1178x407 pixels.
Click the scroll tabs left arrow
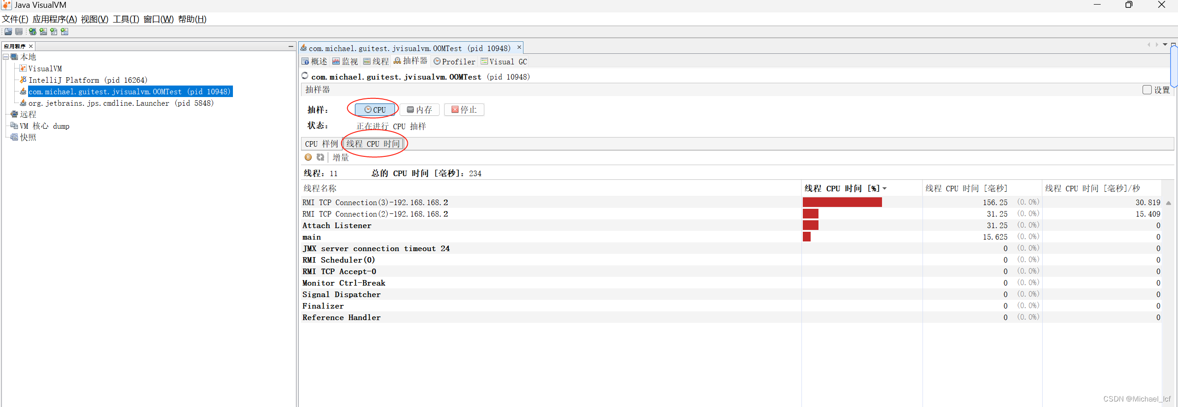click(1149, 45)
